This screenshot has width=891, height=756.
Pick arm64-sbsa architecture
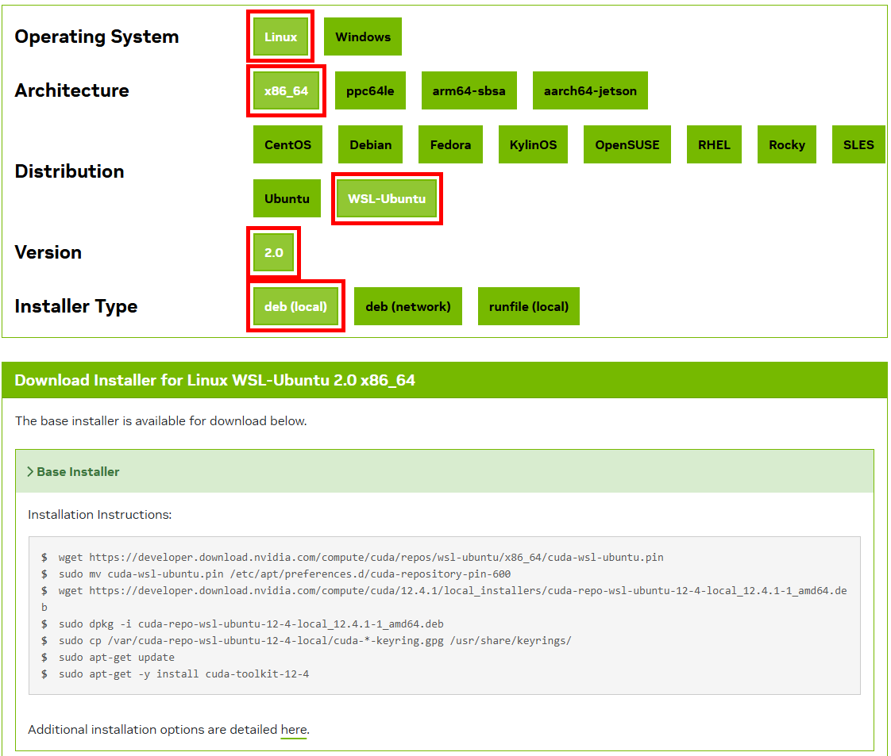tap(469, 90)
